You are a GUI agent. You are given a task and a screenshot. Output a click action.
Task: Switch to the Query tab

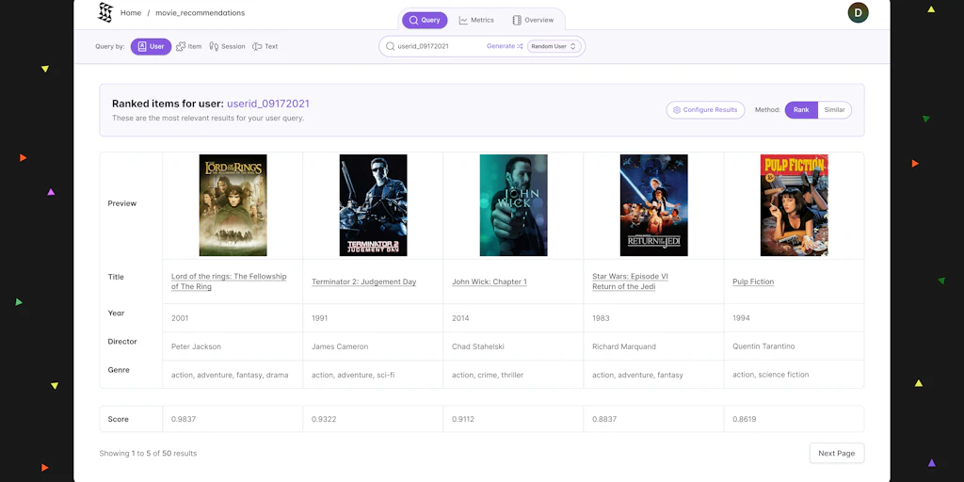(x=425, y=21)
